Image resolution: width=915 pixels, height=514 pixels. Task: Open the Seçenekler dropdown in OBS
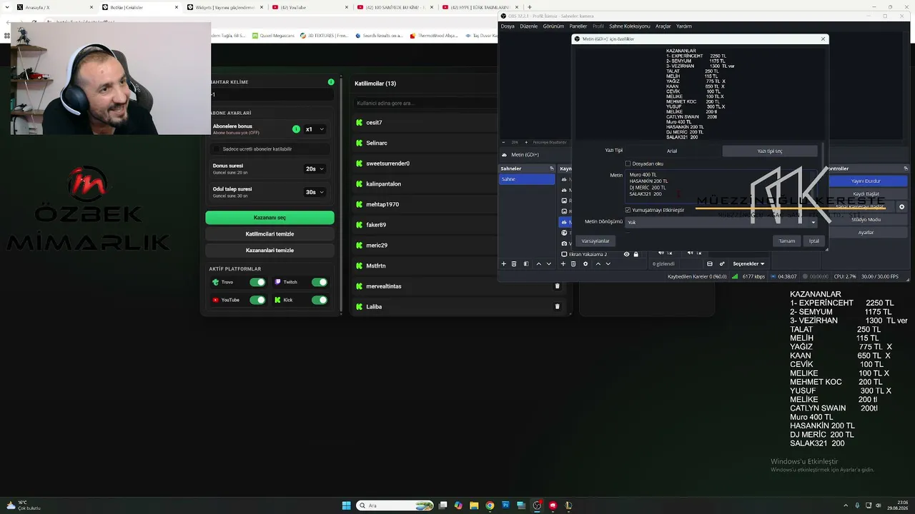(x=748, y=264)
